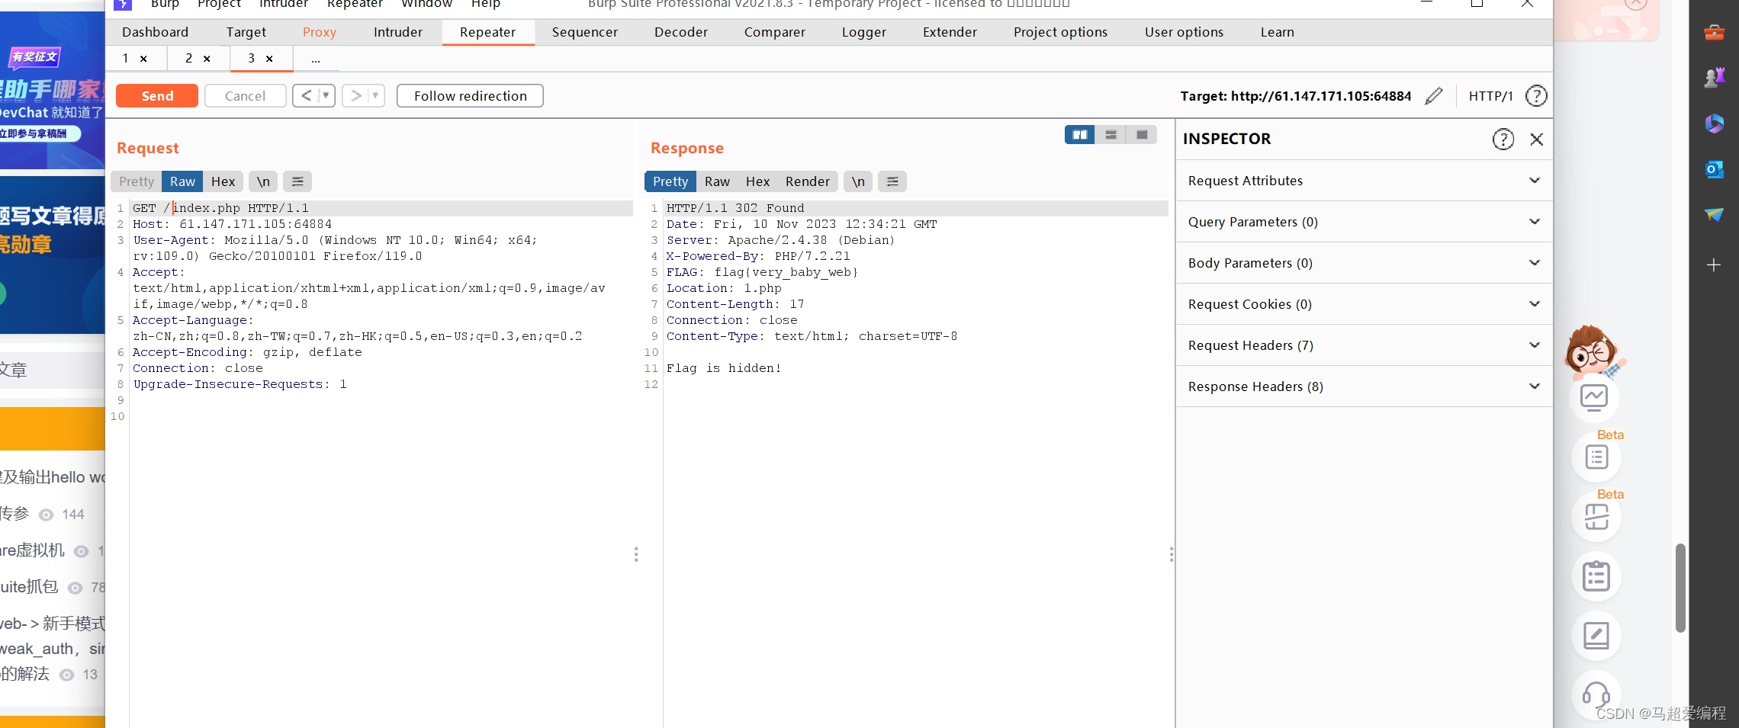This screenshot has width=1739, height=728.
Task: Select top-bottom layout icon
Action: [1111, 135]
